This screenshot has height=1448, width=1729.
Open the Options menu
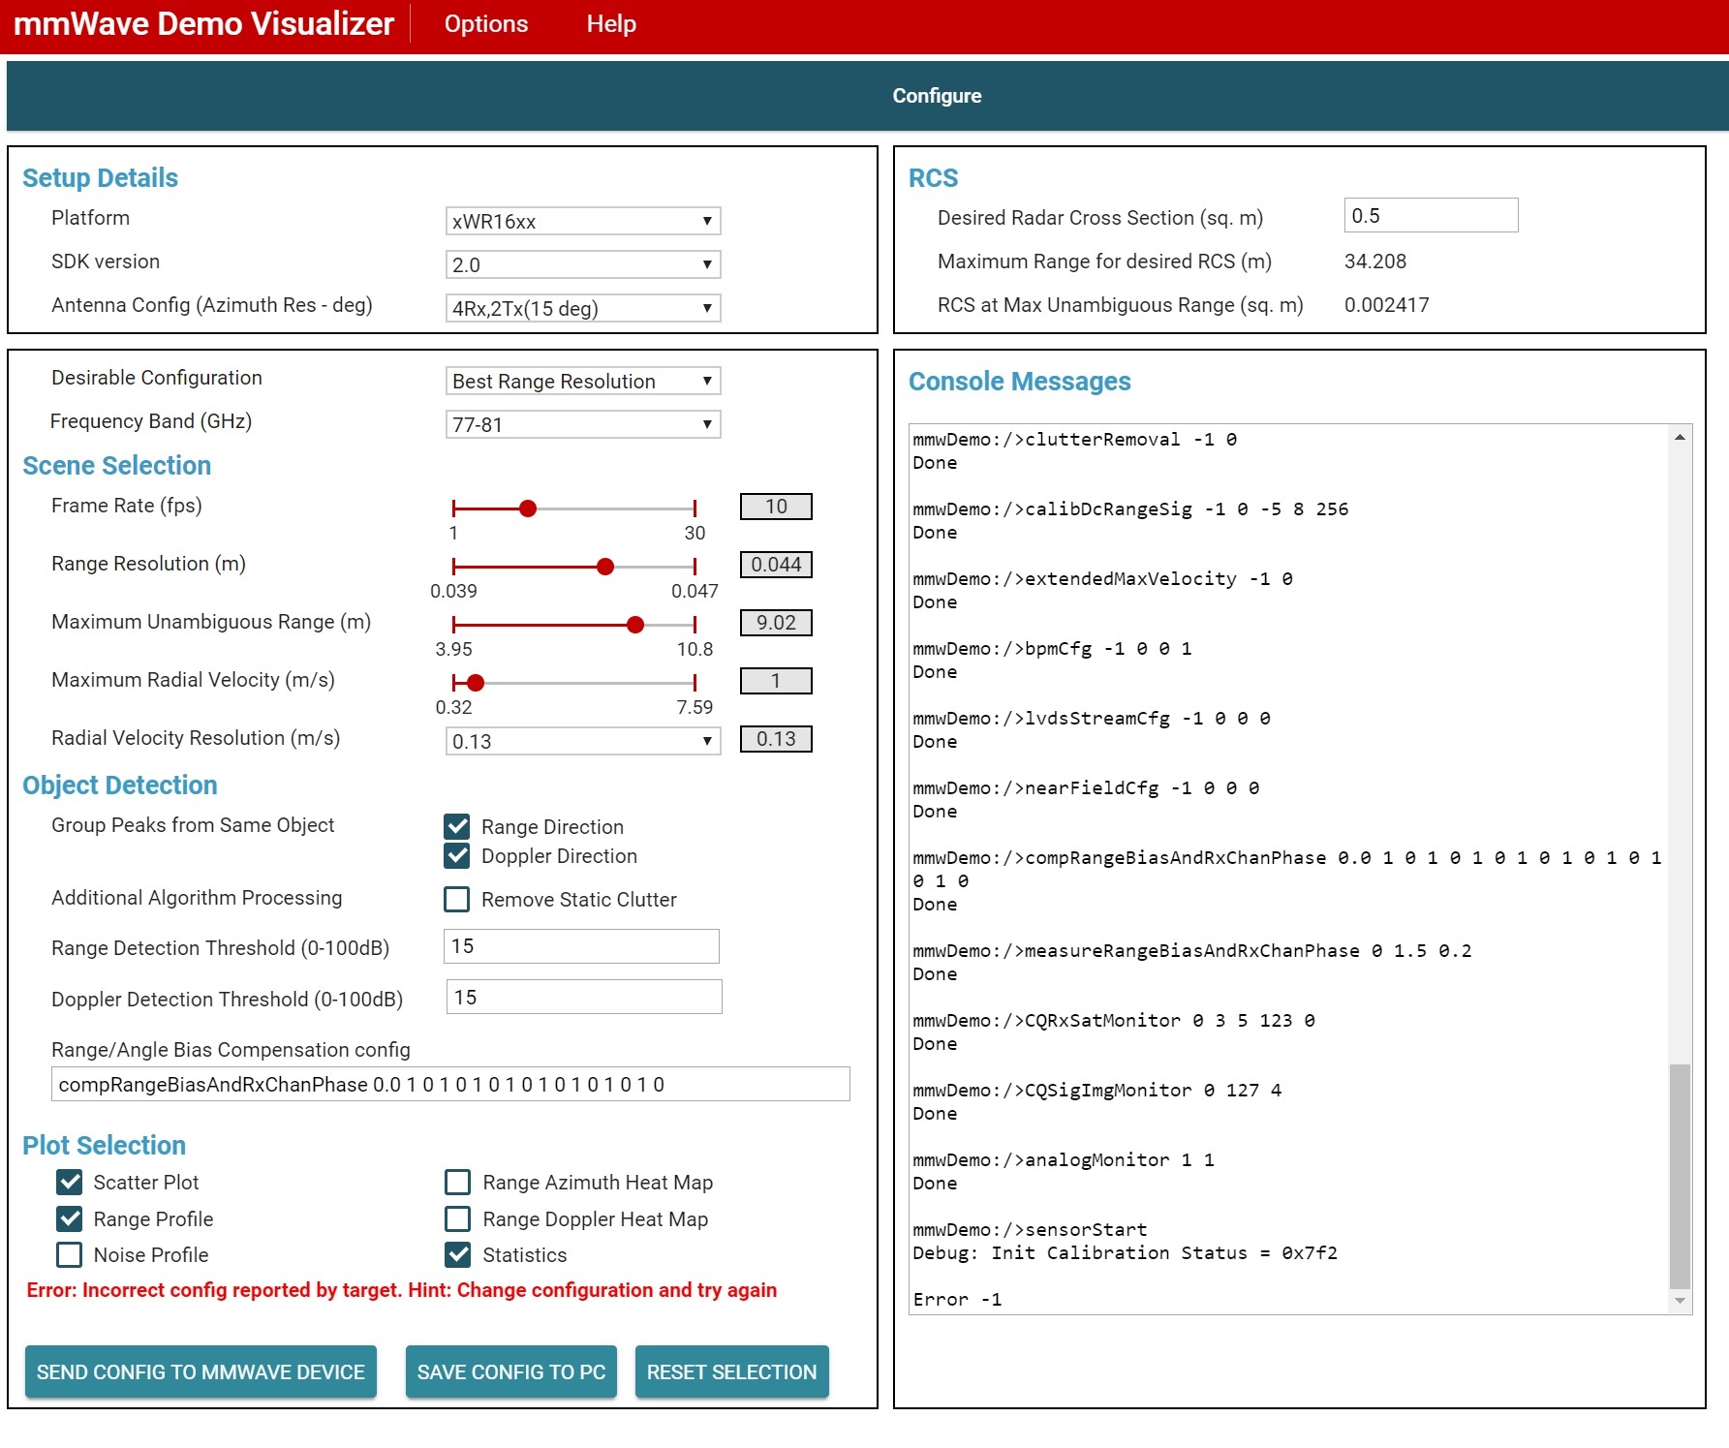click(485, 24)
